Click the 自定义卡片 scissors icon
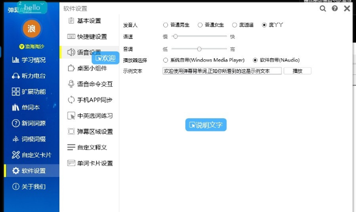 point(16,155)
